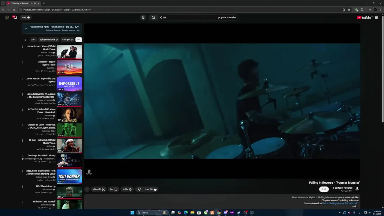Open options for Eminem Lose Yourself video
Image resolution: width=384 pixels, height=216 pixels.
(x=23, y=202)
